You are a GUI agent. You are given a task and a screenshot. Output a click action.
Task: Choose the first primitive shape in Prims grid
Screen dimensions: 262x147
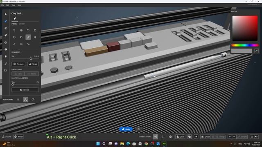(x=14, y=30)
